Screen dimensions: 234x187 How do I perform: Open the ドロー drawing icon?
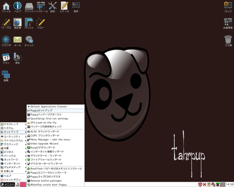[x=41, y=23]
